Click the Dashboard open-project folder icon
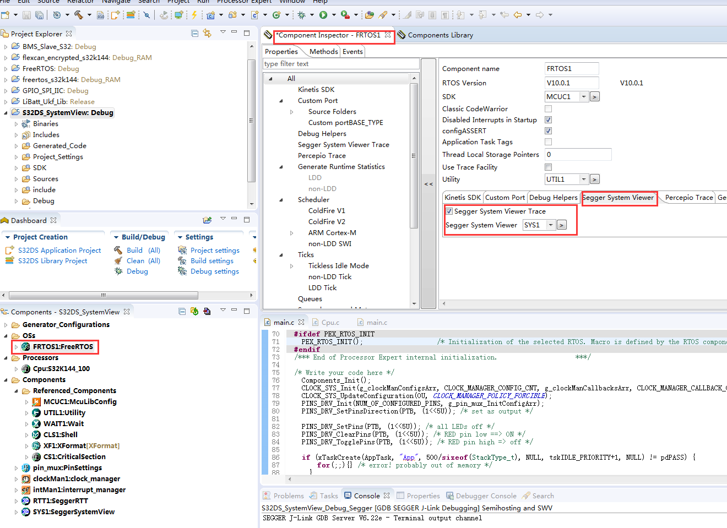The width and height of the screenshot is (727, 528). 207,220
